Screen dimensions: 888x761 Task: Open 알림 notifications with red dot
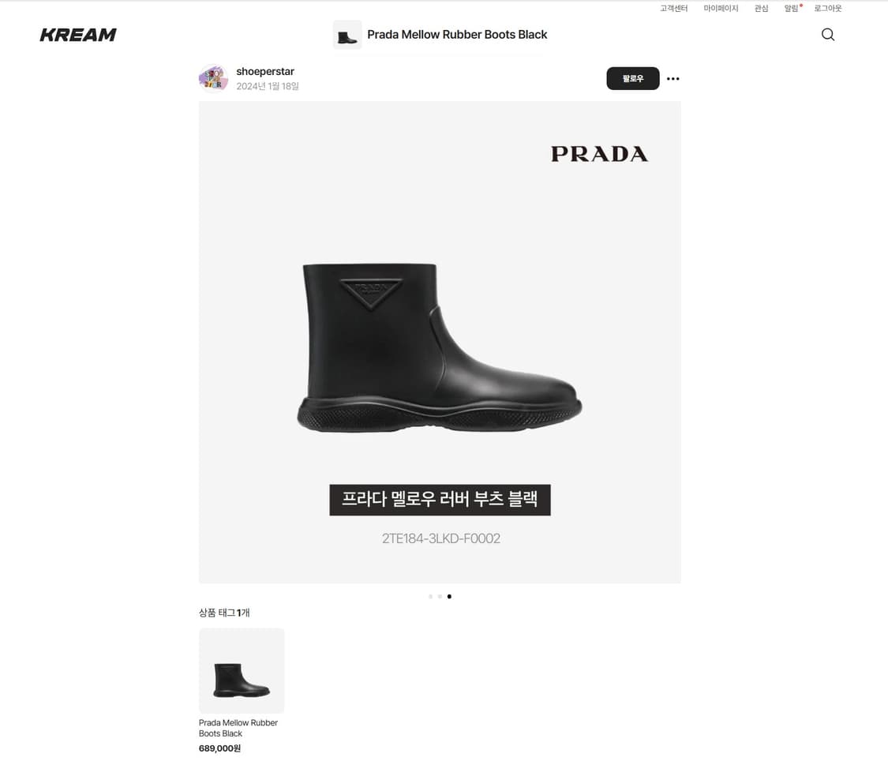[792, 8]
